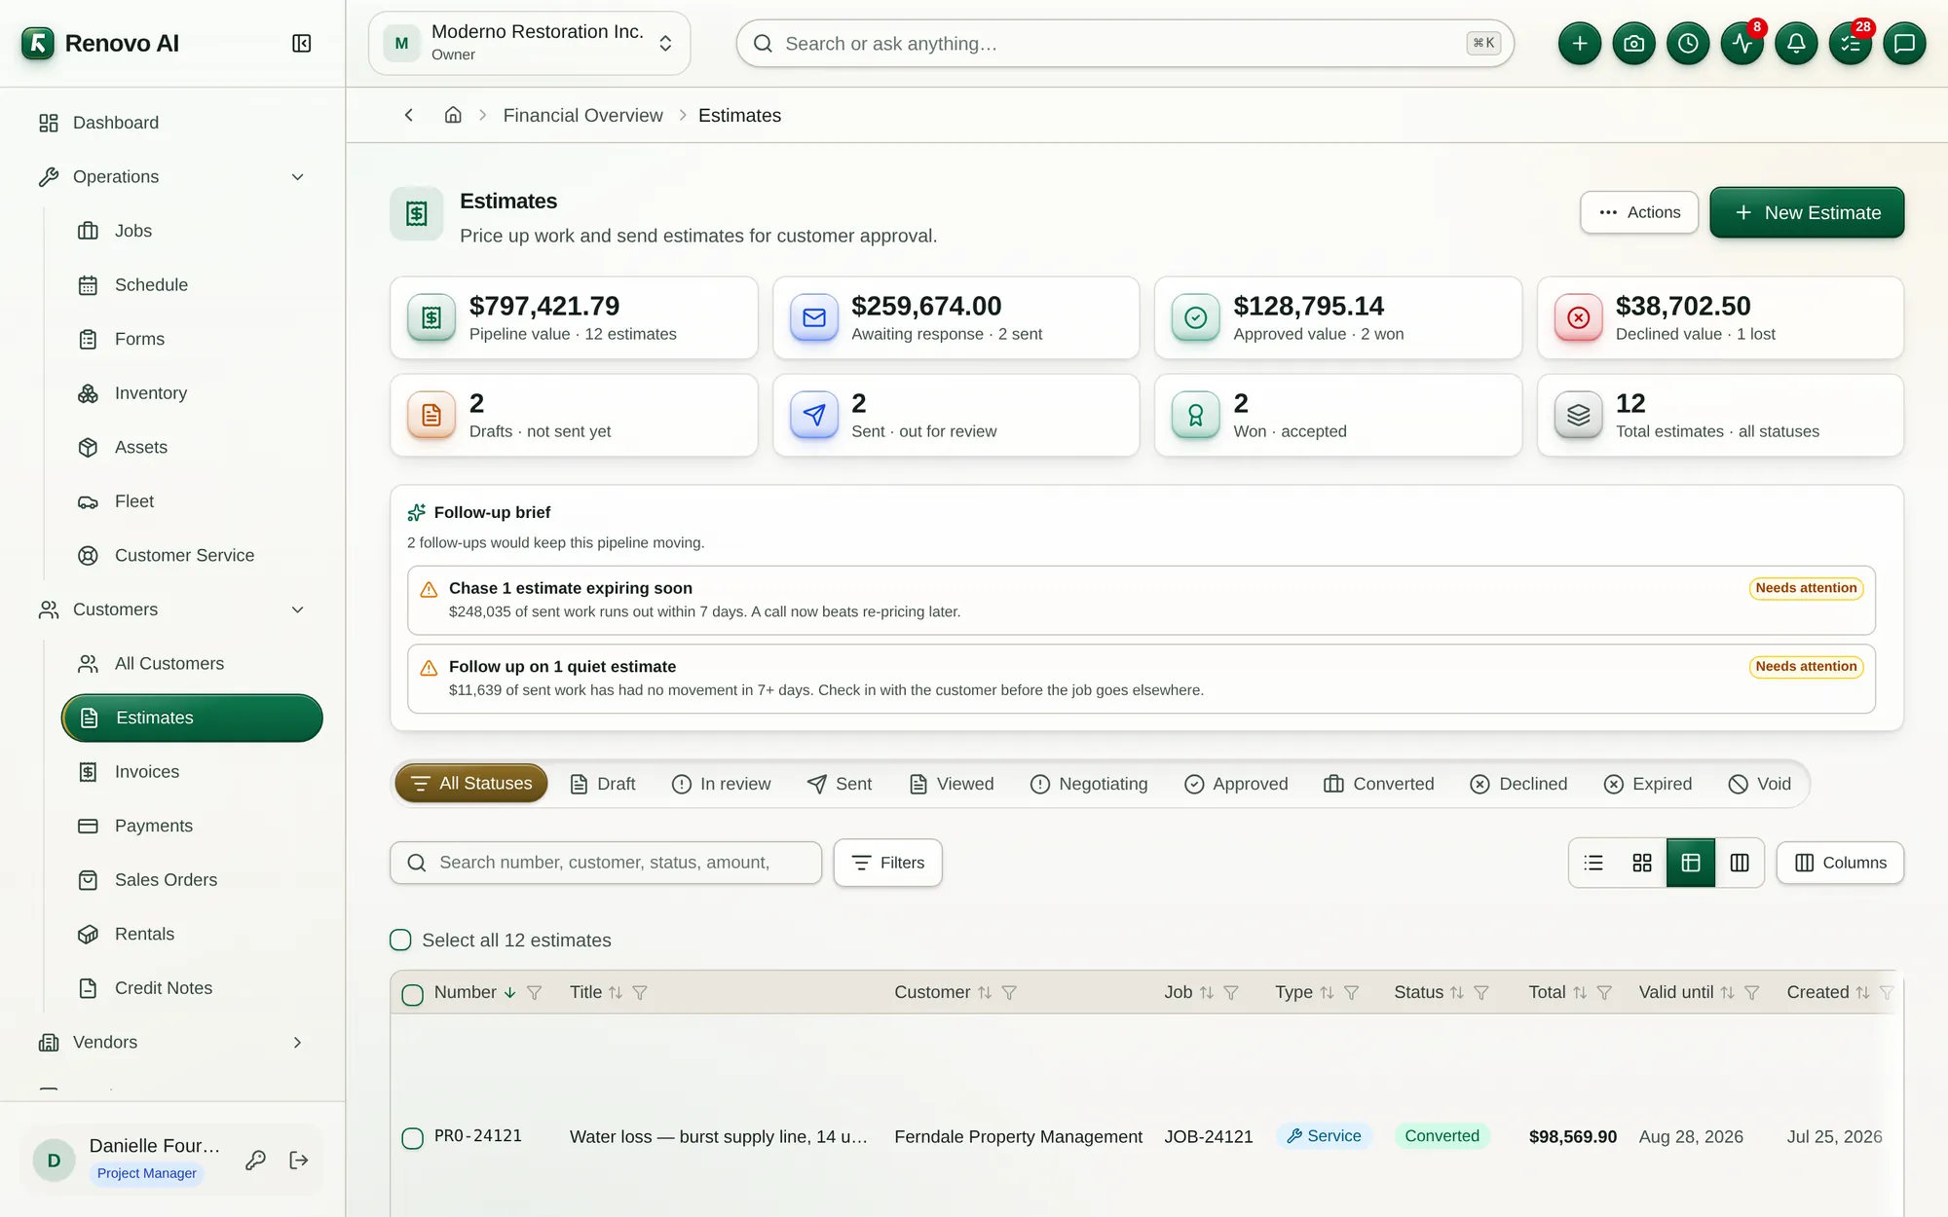
Task: Switch to grid card view icon
Action: point(1642,863)
